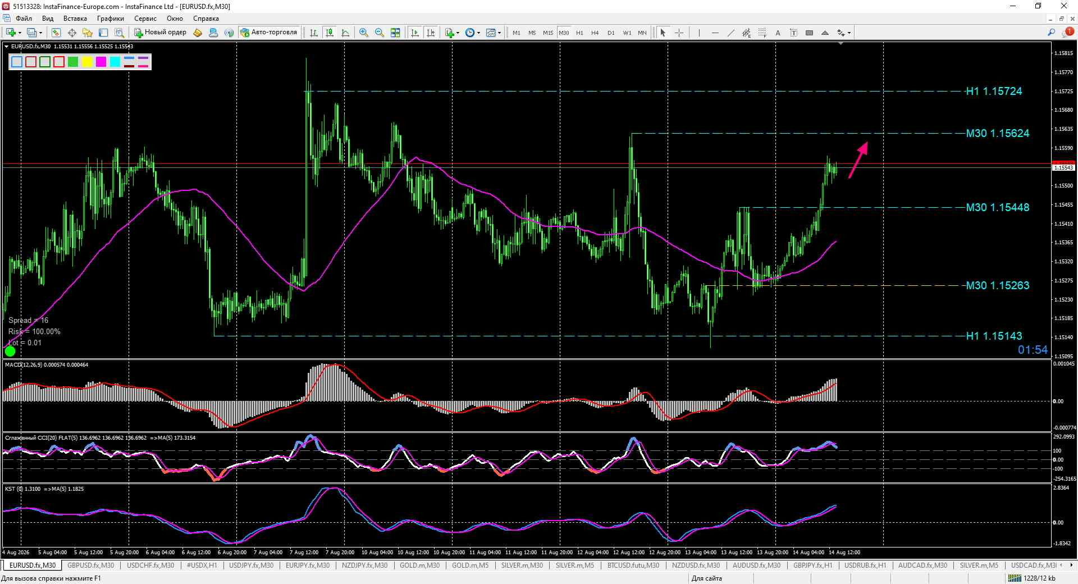Select the M15 timeframe
The image size is (1078, 584).
tap(547, 33)
